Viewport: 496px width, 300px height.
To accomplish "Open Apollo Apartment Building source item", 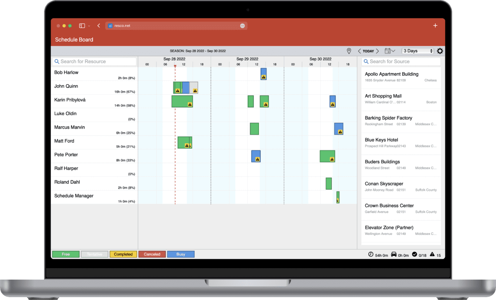I will (401, 78).
